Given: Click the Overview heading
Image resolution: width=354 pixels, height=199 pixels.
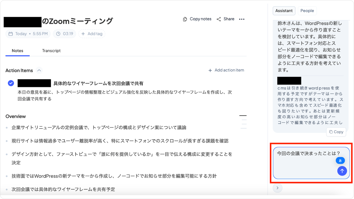Looking at the screenshot, I should (x=15, y=116).
